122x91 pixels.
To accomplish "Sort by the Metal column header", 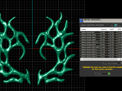I will (x=90, y=29).
